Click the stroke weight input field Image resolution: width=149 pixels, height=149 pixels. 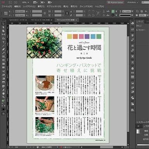(126, 11)
